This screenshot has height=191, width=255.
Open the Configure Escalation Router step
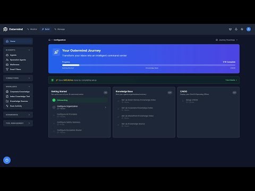click(79, 131)
